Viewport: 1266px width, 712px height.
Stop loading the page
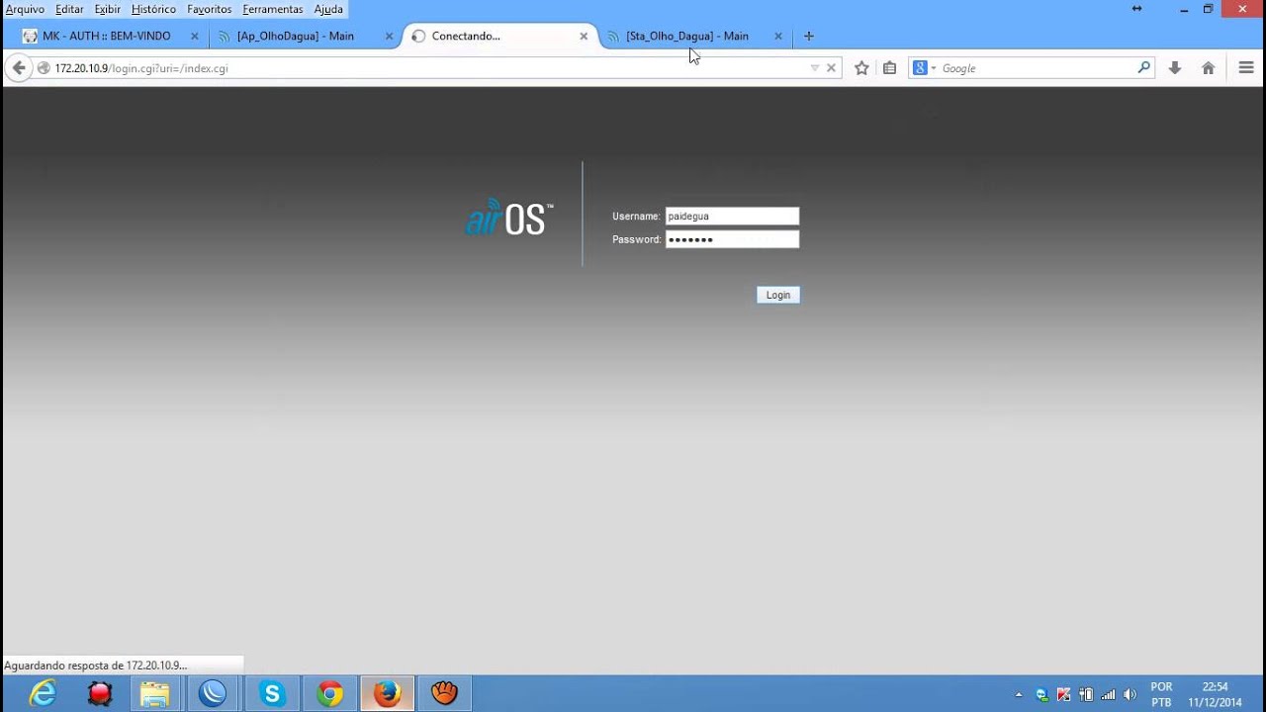click(x=831, y=68)
